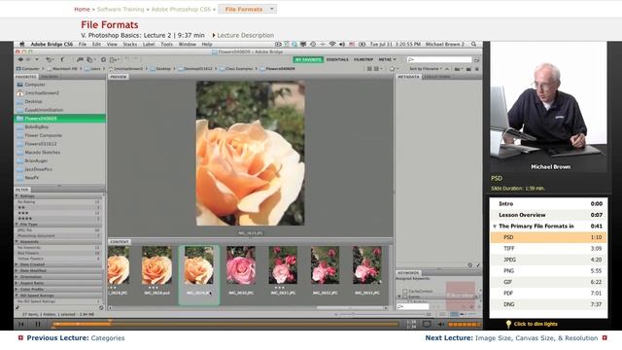Click the metadata apply checkmark icon
The image size is (622, 350).
pyautogui.click(x=478, y=265)
